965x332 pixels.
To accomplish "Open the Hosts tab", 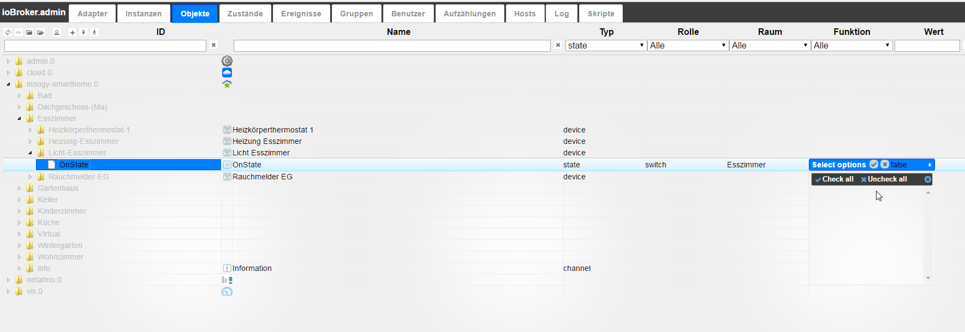I will tap(525, 14).
